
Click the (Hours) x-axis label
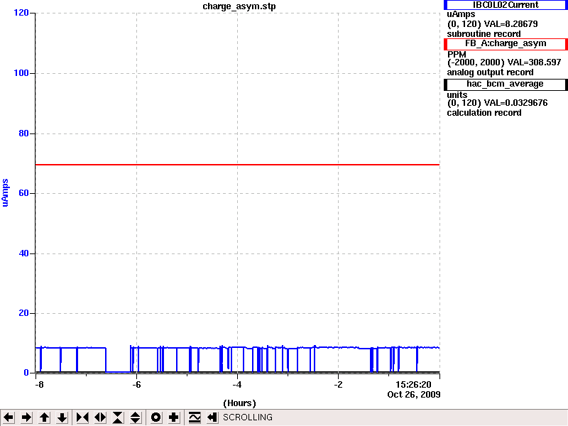coord(239,403)
